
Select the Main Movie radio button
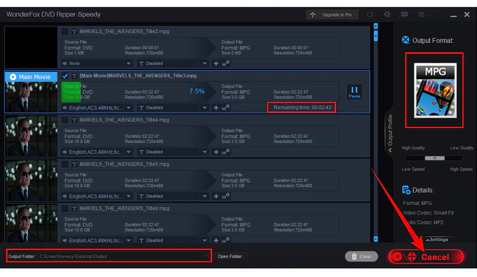(x=13, y=77)
